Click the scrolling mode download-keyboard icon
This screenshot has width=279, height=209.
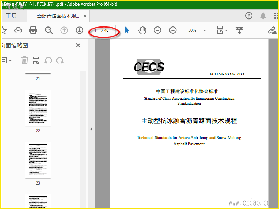[x=239, y=30]
